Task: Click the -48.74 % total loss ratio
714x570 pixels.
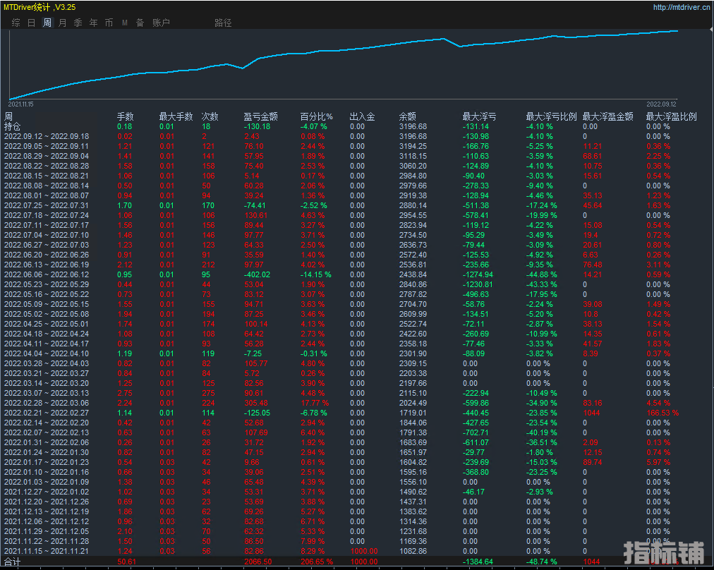Action: [x=541, y=562]
